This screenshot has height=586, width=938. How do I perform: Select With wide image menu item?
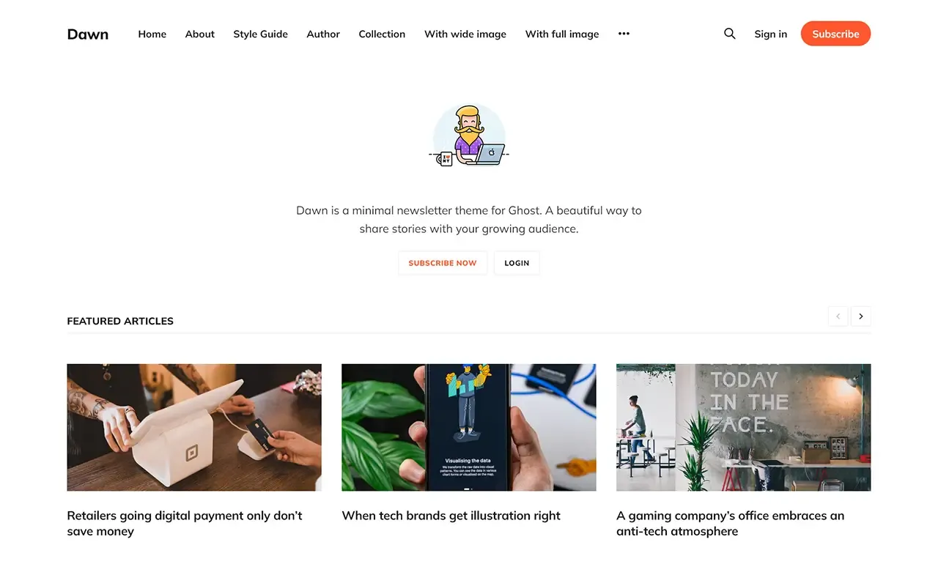point(465,34)
